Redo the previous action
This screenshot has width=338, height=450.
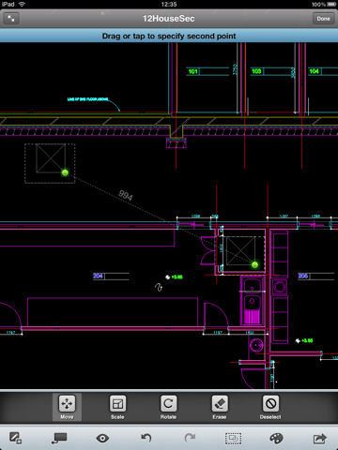pyautogui.click(x=190, y=438)
